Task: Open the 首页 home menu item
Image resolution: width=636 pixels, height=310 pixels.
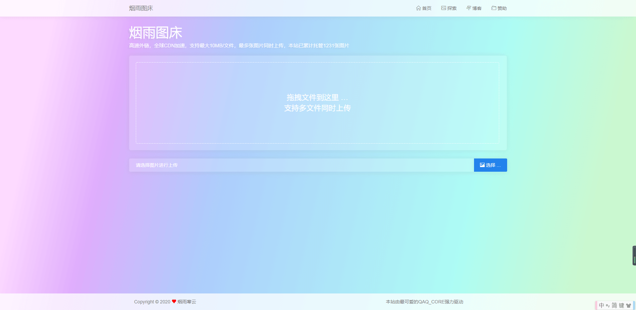Action: (x=424, y=8)
